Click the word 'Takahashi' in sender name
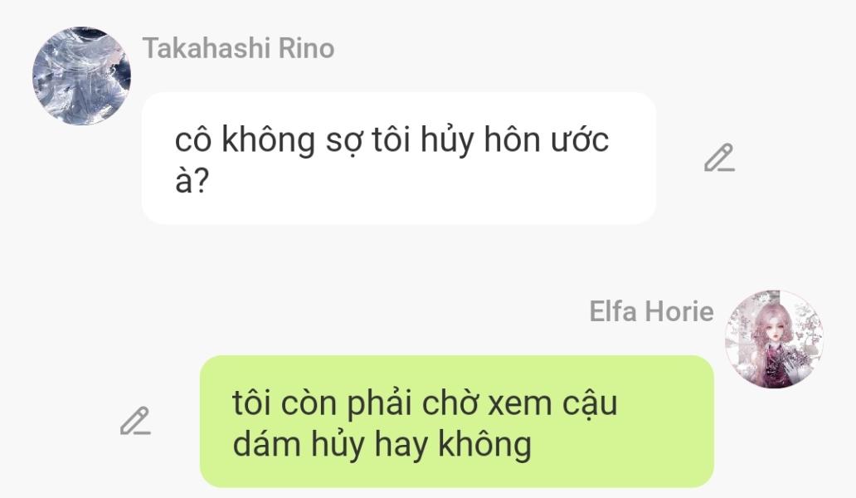The image size is (856, 498). (x=207, y=48)
